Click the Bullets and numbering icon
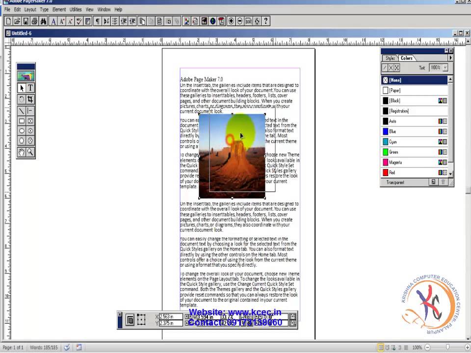The height and width of the screenshot is (353, 471). point(115,21)
